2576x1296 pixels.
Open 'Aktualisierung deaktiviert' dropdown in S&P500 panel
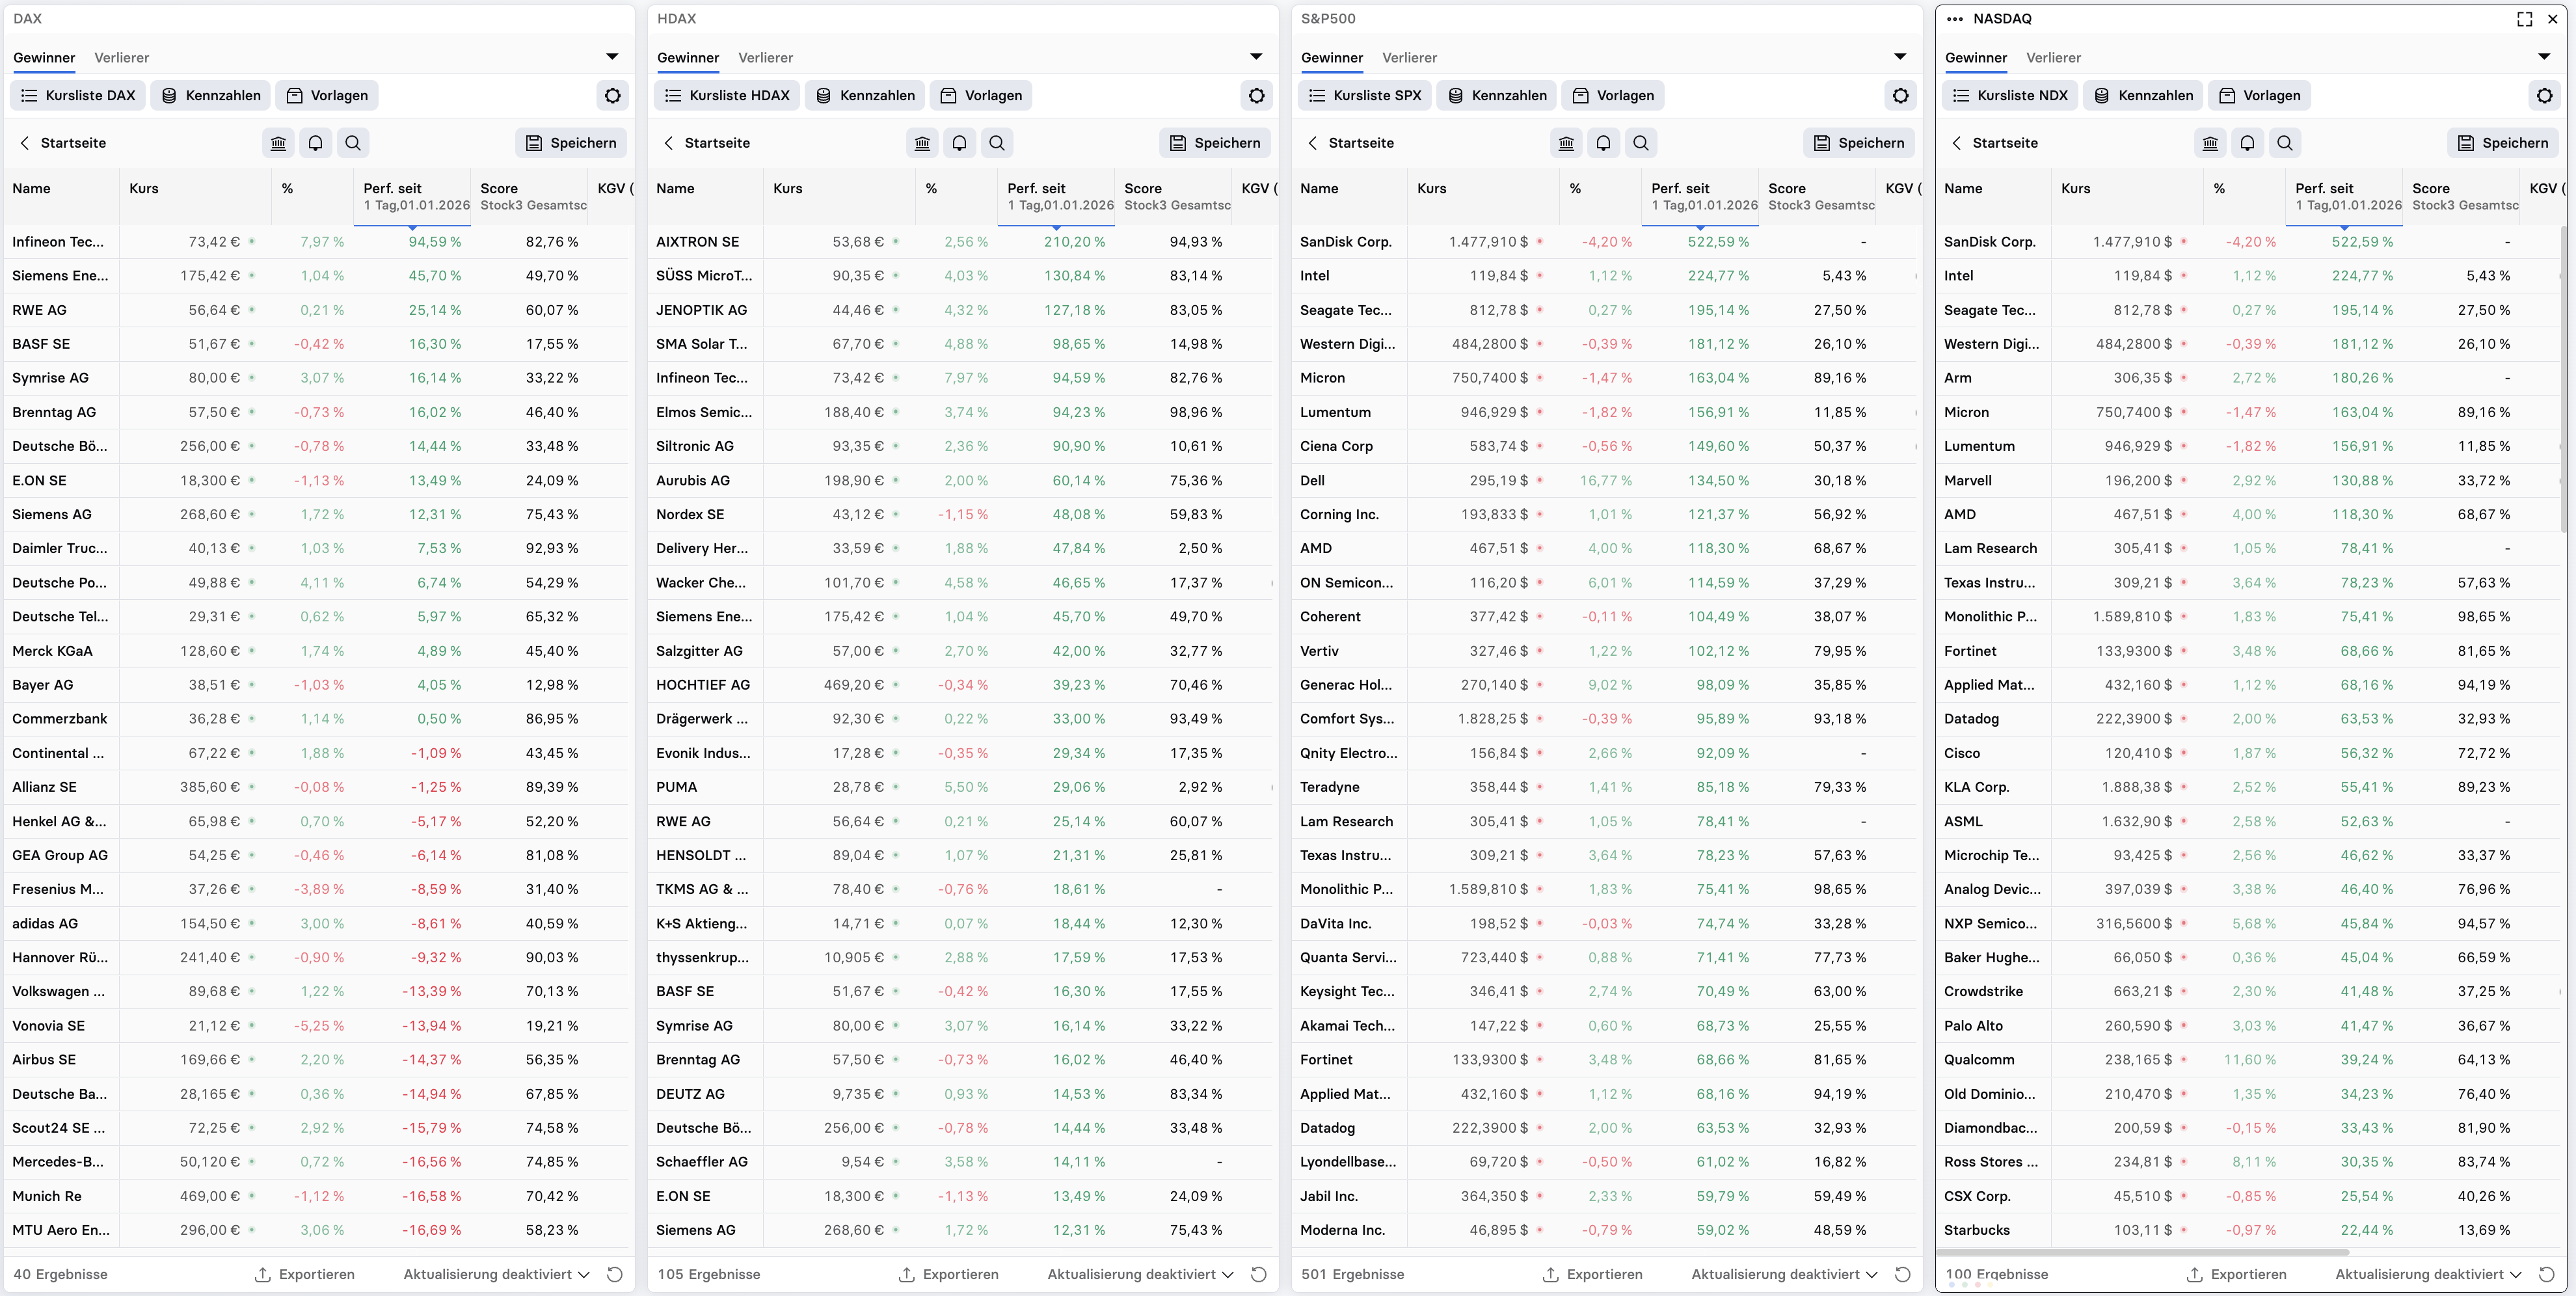point(1785,1274)
